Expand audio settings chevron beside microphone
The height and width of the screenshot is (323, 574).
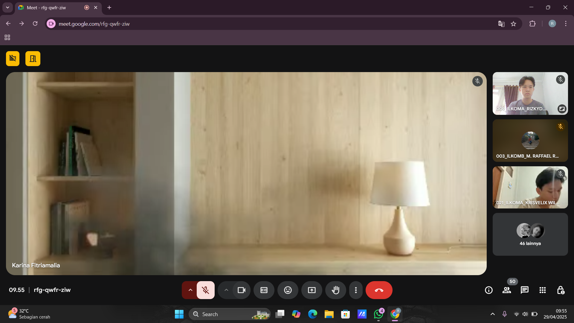coord(190,290)
